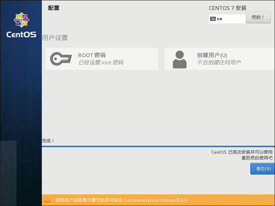The width and height of the screenshot is (275, 206).
Task: Click the CentOS wordmark text in sidebar
Action: click(x=21, y=35)
